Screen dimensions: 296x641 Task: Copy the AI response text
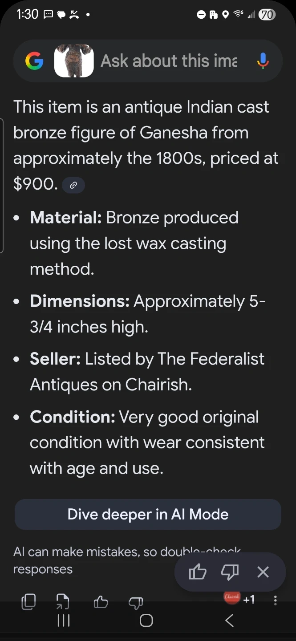(x=28, y=602)
